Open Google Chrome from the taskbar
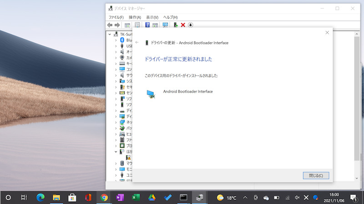The width and height of the screenshot is (364, 204). click(x=104, y=198)
